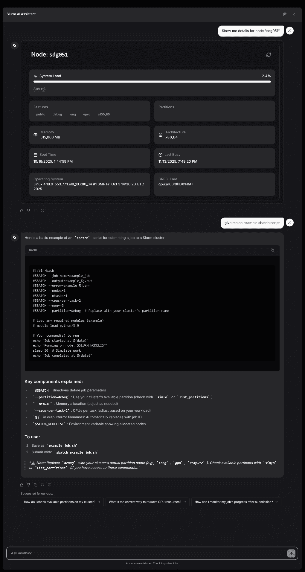The image size is (305, 572).
Task: Click the '#SBATCH --partition=debug' code line
Action: [101, 311]
